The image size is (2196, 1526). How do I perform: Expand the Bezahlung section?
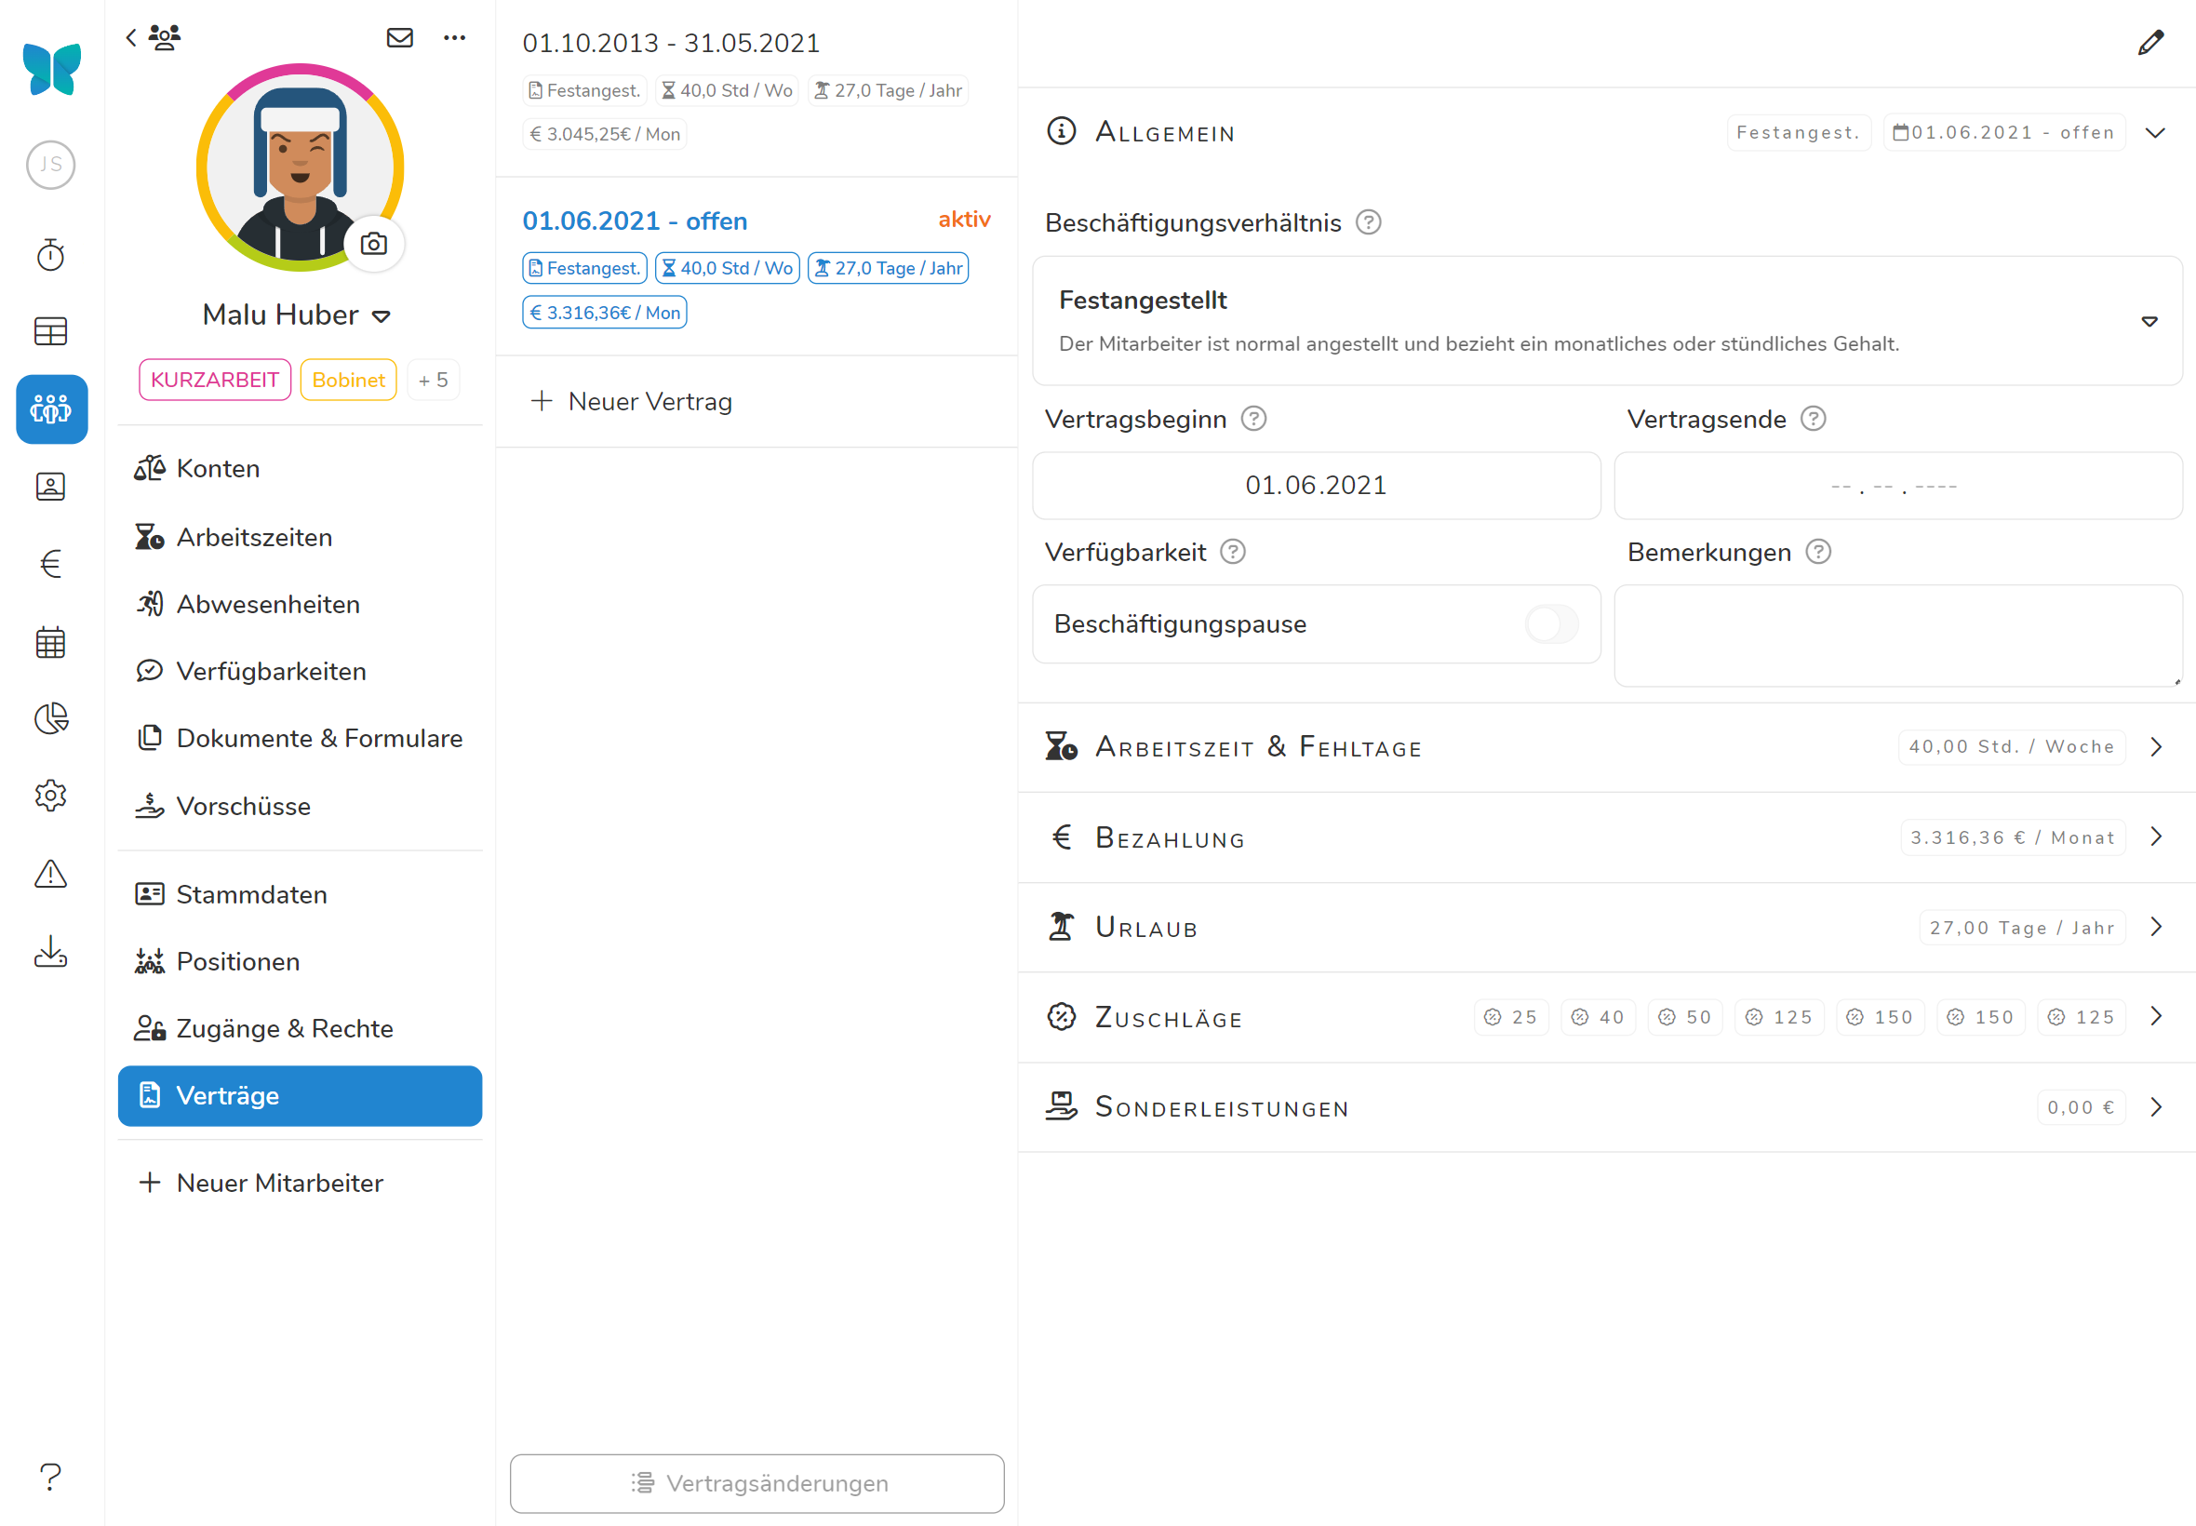pyautogui.click(x=2156, y=837)
